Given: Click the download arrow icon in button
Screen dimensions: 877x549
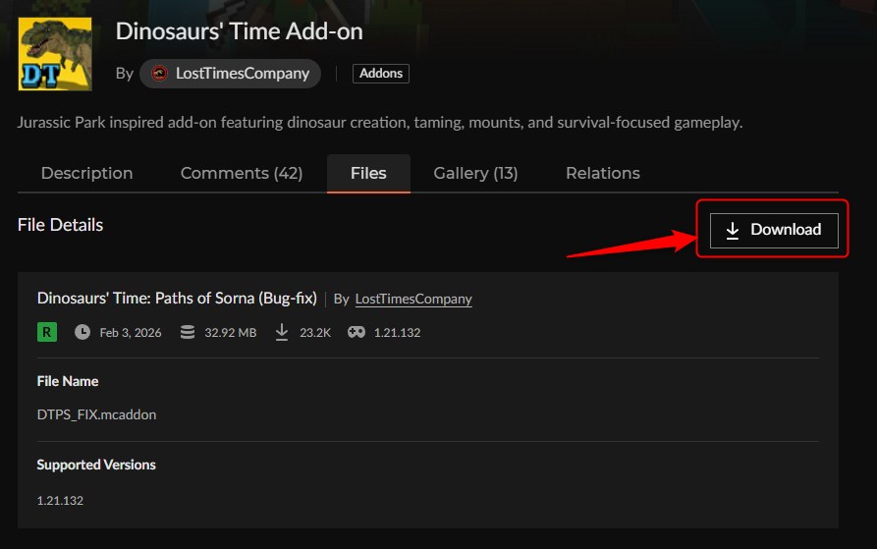Looking at the screenshot, I should (733, 230).
